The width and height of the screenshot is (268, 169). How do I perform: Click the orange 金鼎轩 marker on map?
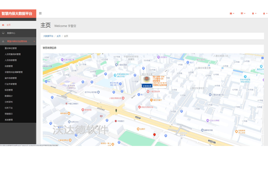(x=138, y=129)
